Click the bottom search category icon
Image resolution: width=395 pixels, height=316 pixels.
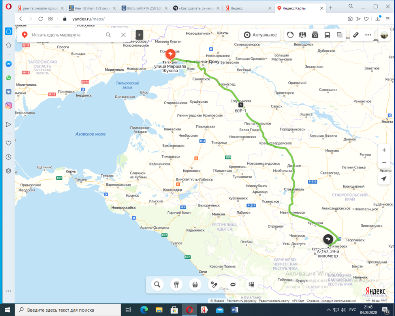coord(157,284)
